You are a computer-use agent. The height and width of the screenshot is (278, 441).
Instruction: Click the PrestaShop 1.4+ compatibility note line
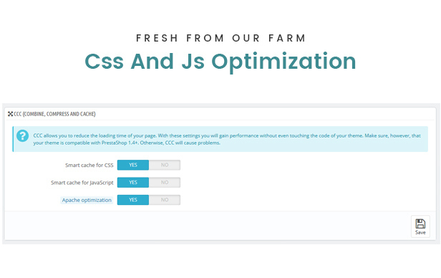pyautogui.click(x=127, y=143)
